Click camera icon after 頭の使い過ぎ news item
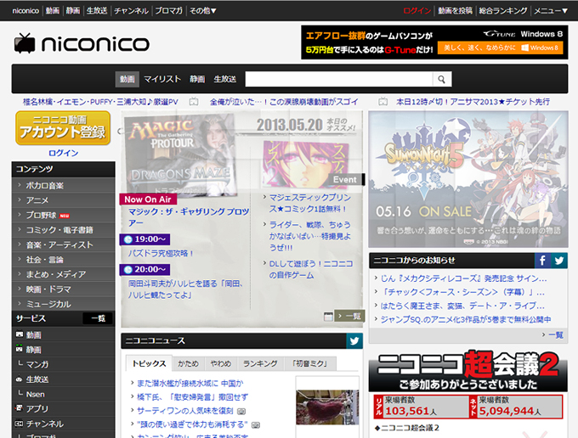 (256, 425)
